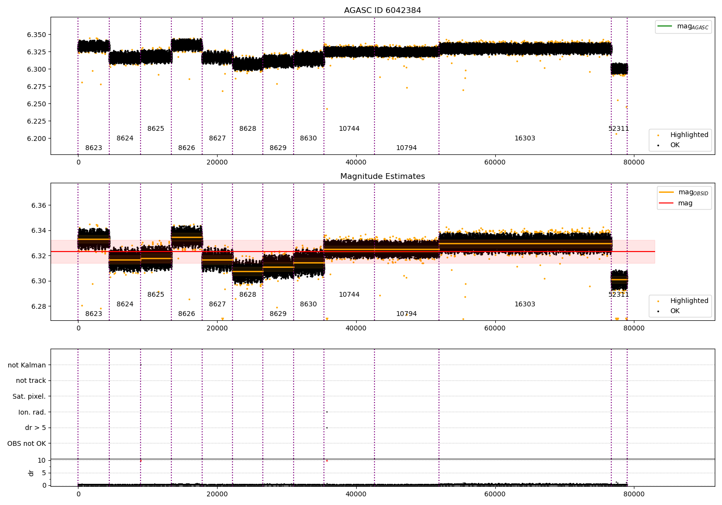This screenshot has width=722, height=505.
Task: Click obsid label 8630 in Magnitude Estimates plot
Action: [308, 304]
